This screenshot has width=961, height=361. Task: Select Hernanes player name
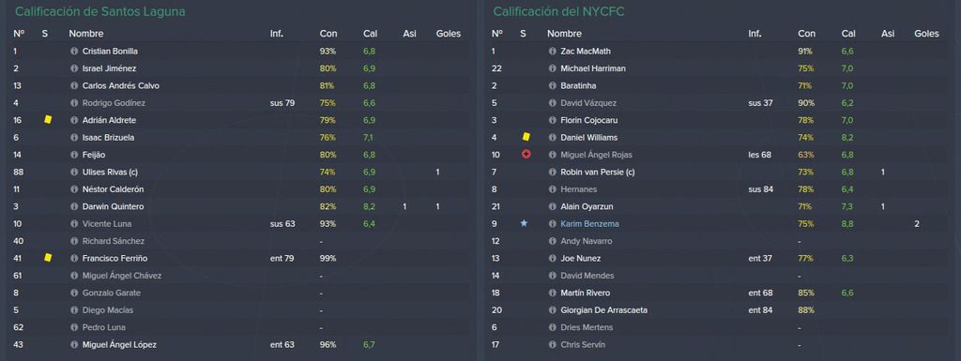(x=577, y=189)
